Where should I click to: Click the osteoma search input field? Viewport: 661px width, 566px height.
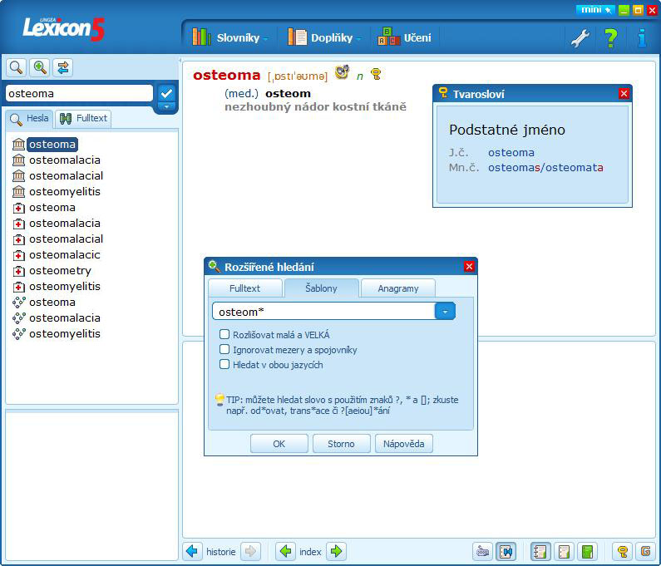tap(79, 93)
